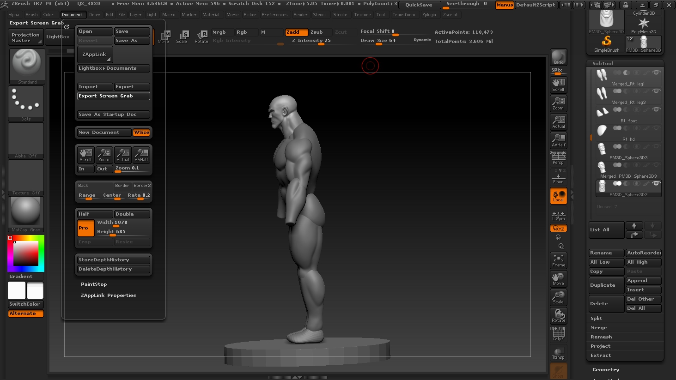Image resolution: width=676 pixels, height=380 pixels.
Task: Toggle Zadd mode
Action: point(296,32)
